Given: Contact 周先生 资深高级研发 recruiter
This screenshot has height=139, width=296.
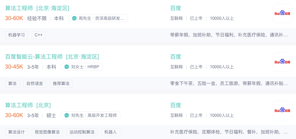Looking at the screenshot, I should coord(101,18).
